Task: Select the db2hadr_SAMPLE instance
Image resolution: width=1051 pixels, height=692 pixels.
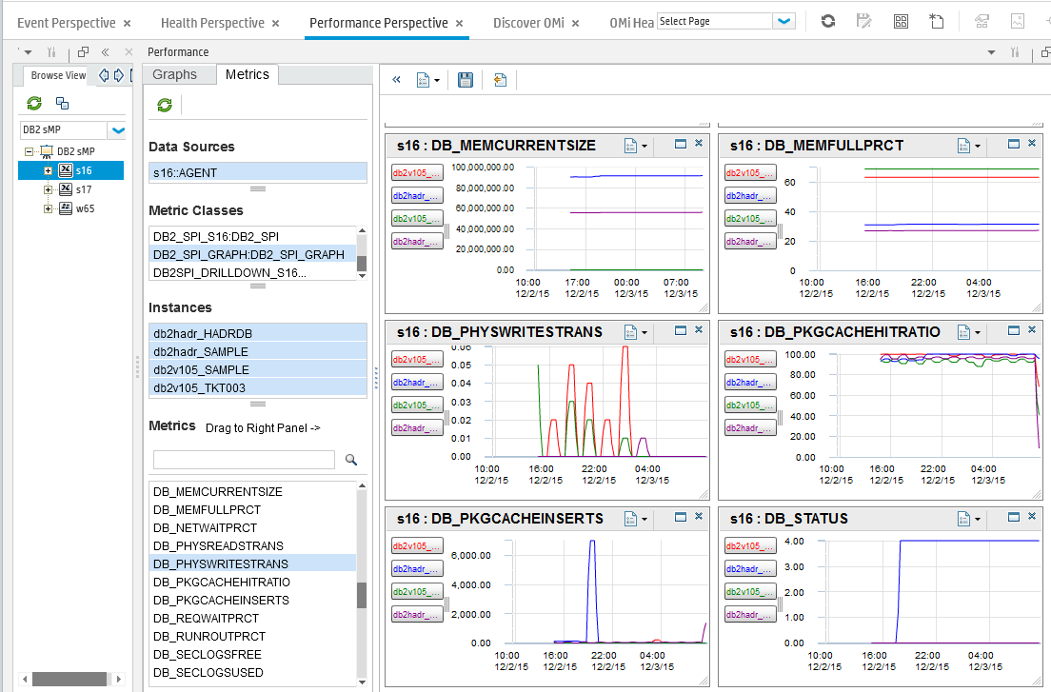Action: 201,351
